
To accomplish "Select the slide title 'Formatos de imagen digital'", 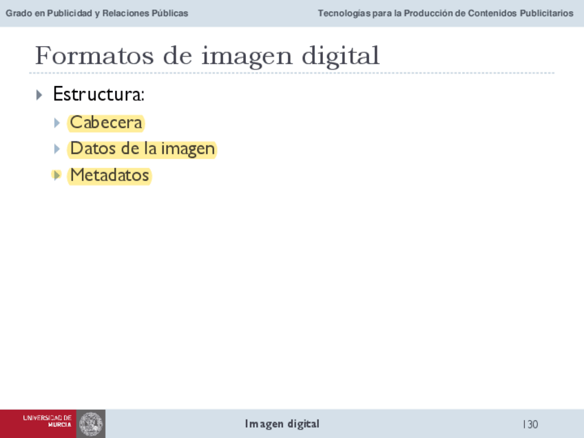I will tap(207, 56).
